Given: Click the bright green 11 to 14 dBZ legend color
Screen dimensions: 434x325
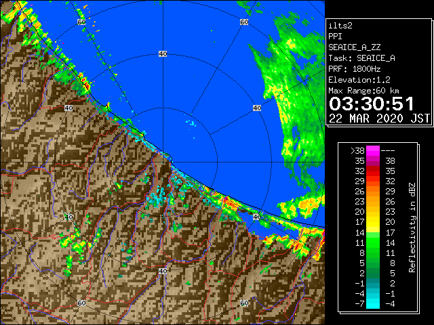Looking at the screenshot, I should point(373,242).
